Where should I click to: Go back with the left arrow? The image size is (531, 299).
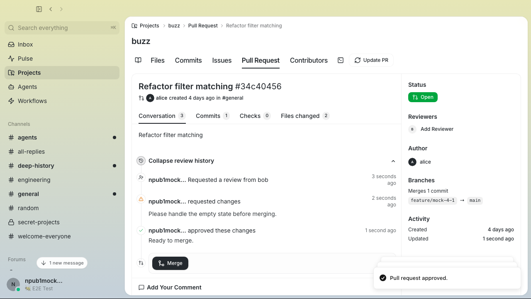coord(51,9)
